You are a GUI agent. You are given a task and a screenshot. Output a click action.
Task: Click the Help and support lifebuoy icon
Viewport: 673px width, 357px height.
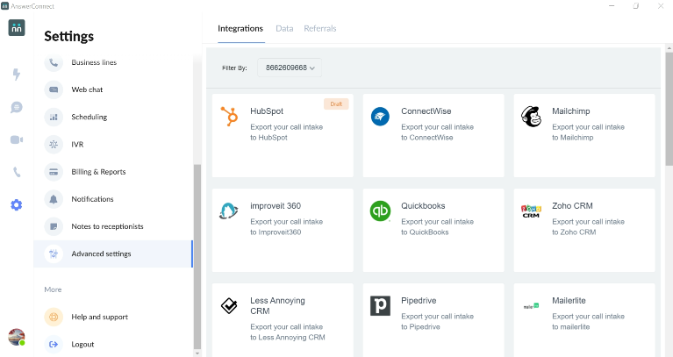pos(54,318)
